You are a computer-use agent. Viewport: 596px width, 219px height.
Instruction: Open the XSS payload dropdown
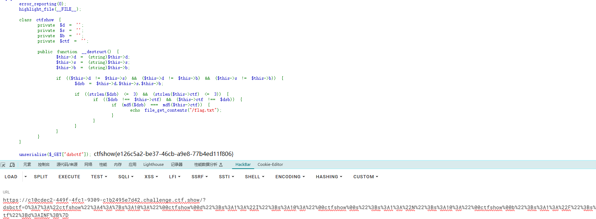pos(151,177)
